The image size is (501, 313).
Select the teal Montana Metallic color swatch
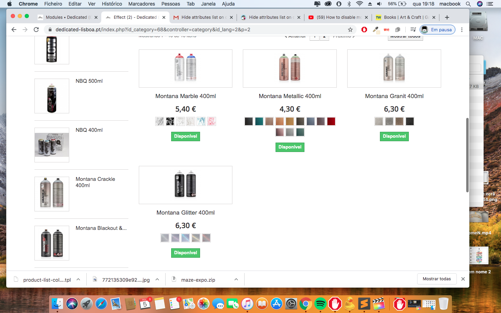(x=259, y=121)
